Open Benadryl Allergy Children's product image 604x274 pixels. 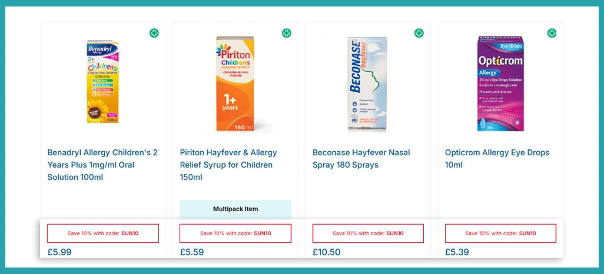point(103,82)
